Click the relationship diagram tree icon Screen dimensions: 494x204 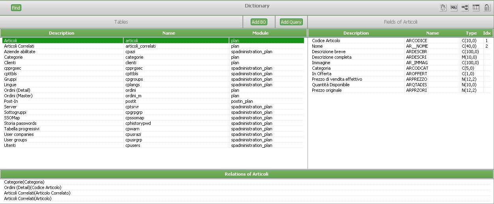click(x=465, y=8)
